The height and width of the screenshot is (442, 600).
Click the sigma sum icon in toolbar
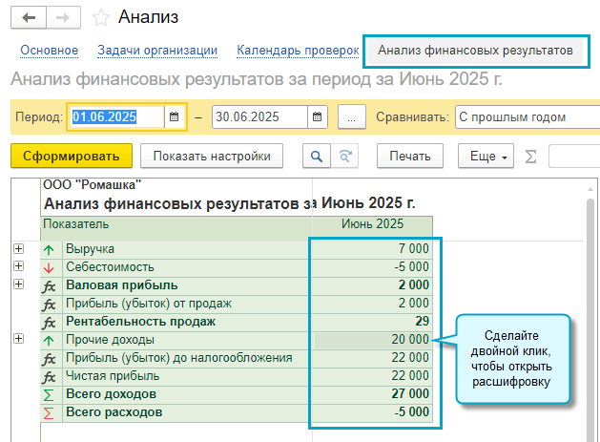point(531,156)
